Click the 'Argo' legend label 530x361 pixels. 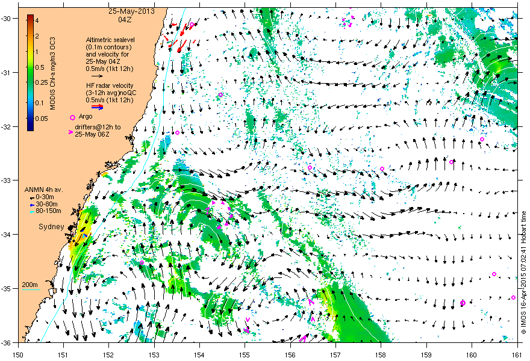[x=85, y=117]
